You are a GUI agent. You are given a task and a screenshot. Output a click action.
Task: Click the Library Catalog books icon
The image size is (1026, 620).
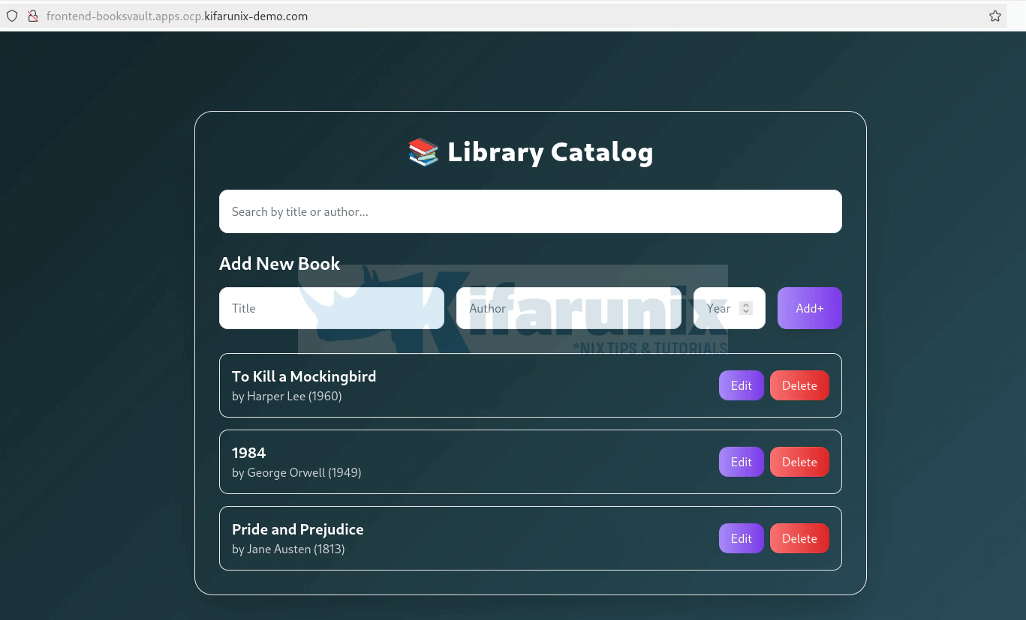[423, 151]
